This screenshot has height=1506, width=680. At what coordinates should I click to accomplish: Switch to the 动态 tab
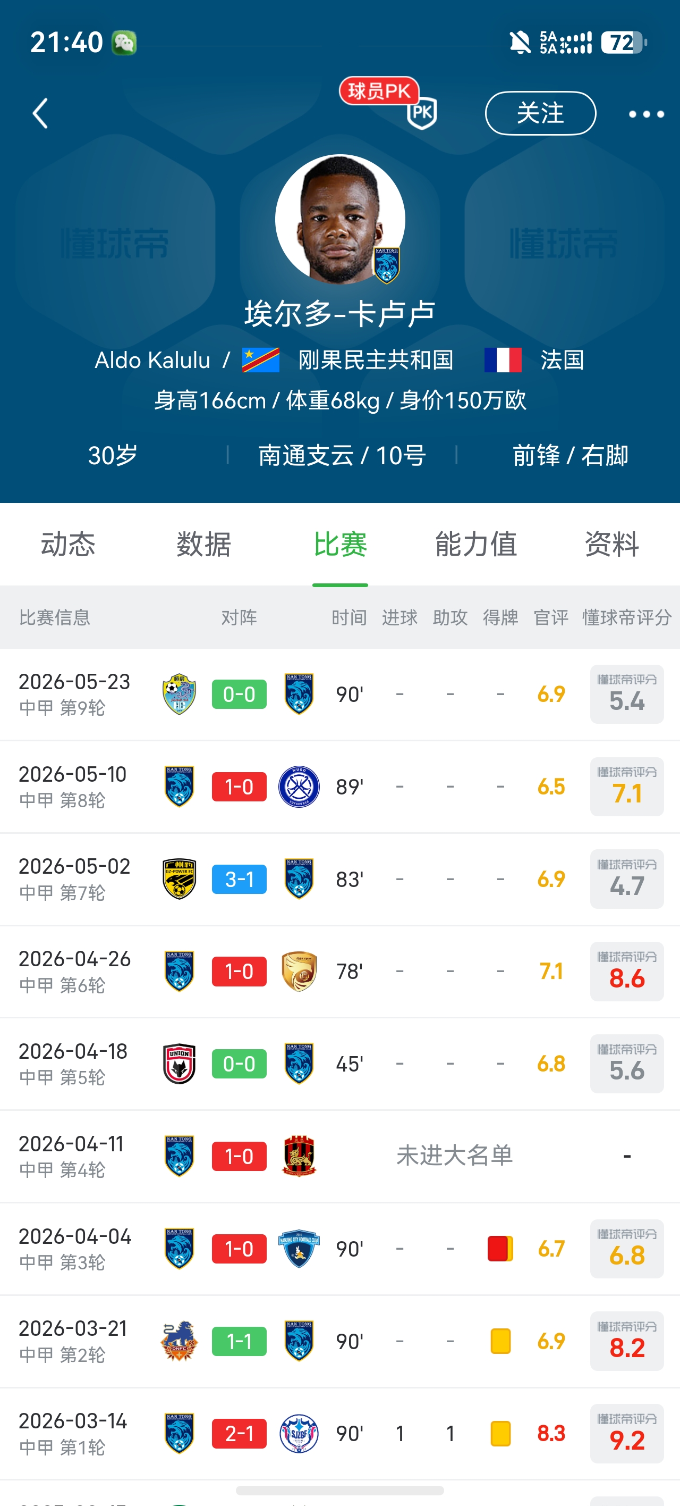(68, 545)
